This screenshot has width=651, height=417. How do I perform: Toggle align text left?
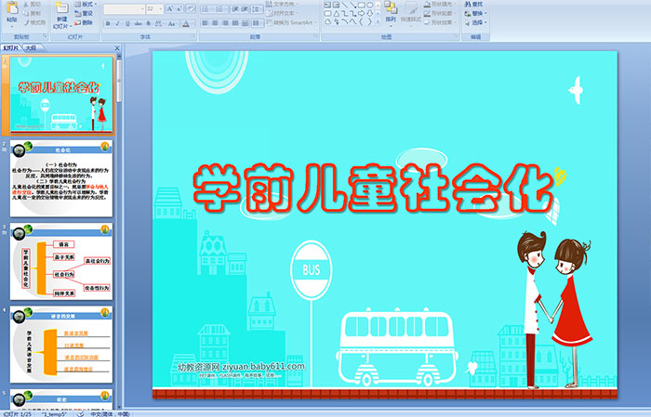tap(205, 23)
